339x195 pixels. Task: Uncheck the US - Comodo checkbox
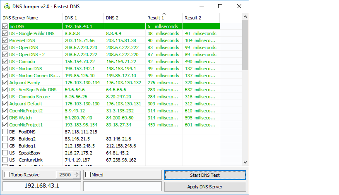point(5,62)
